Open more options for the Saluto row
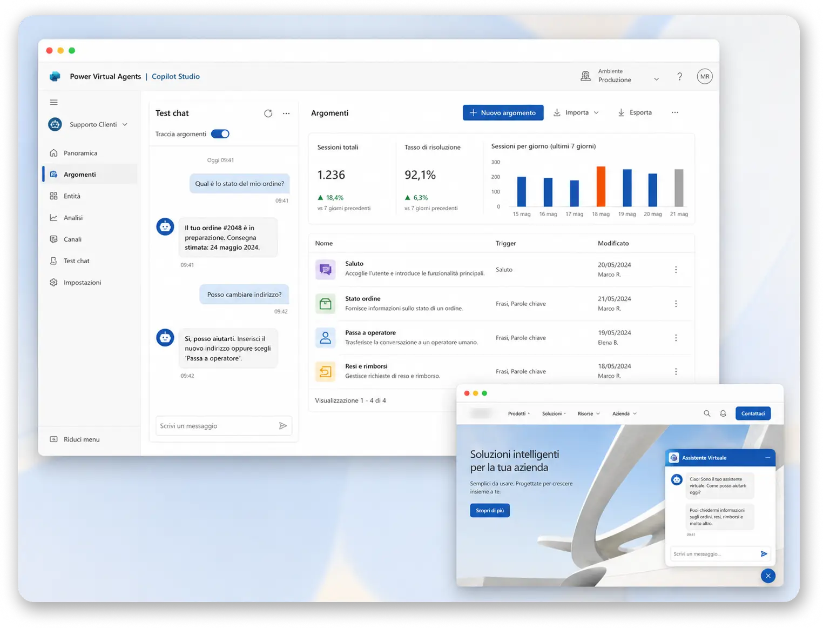823x628 pixels. coord(676,270)
